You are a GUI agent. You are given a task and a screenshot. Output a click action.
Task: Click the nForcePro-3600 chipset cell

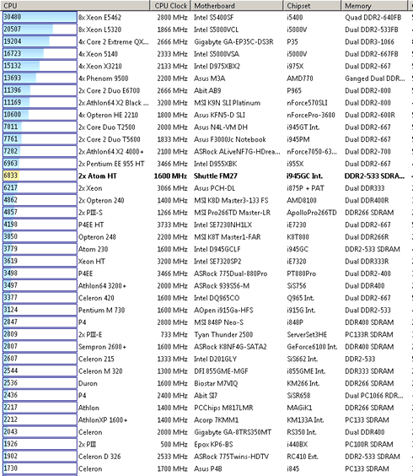[311, 115]
